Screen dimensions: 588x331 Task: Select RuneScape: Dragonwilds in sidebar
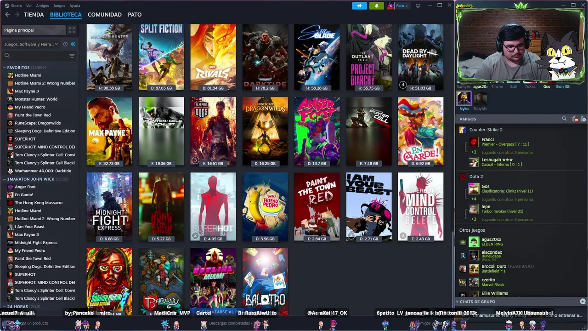click(40, 123)
